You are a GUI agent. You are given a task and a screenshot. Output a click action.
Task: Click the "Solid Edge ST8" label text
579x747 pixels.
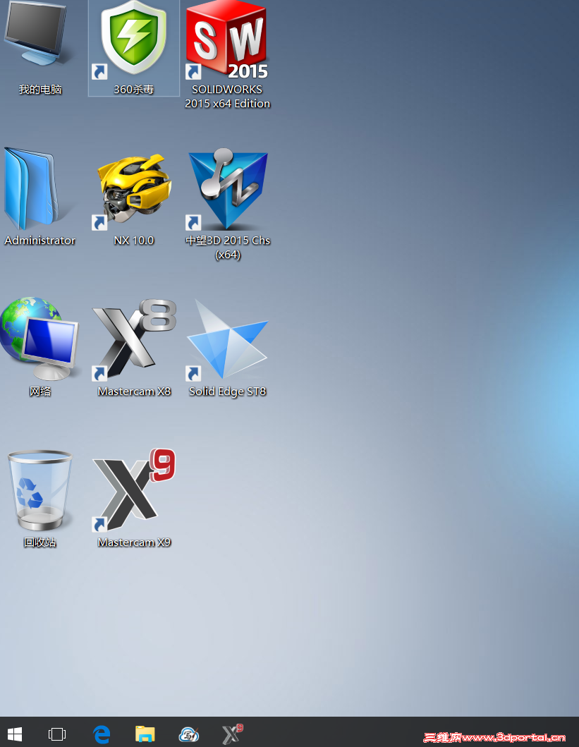click(x=227, y=391)
